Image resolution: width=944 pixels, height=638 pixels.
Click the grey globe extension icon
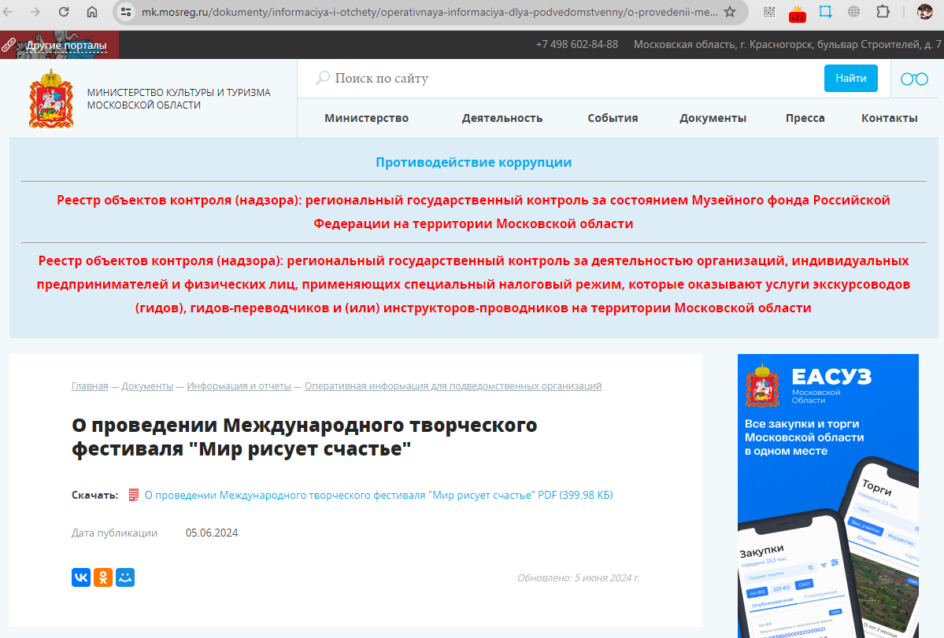[x=853, y=12]
